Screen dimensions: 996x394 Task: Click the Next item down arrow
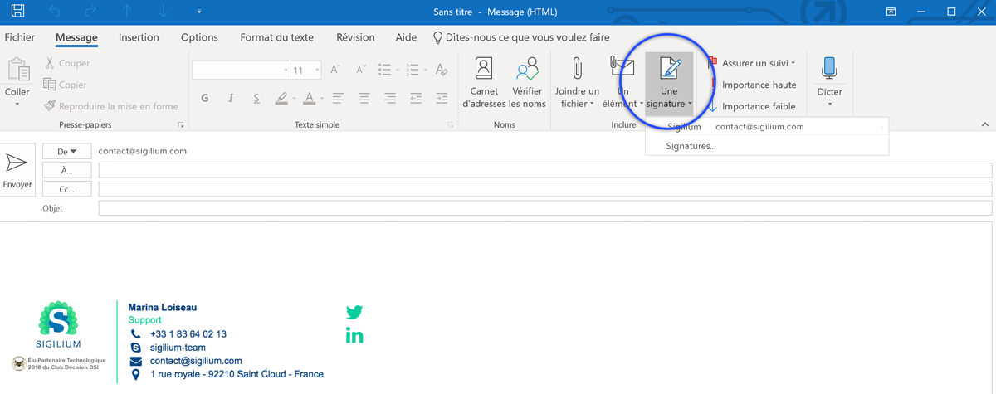[x=164, y=12]
